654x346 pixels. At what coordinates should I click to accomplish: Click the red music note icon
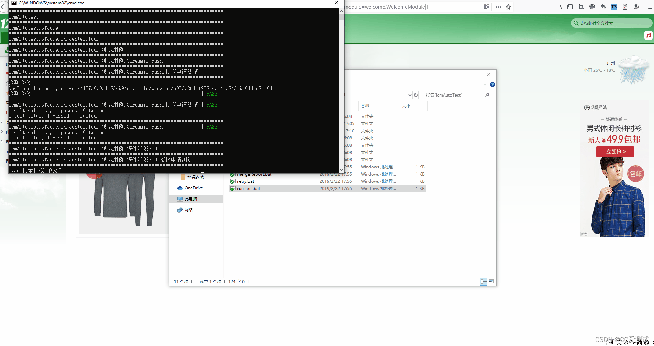(x=648, y=35)
